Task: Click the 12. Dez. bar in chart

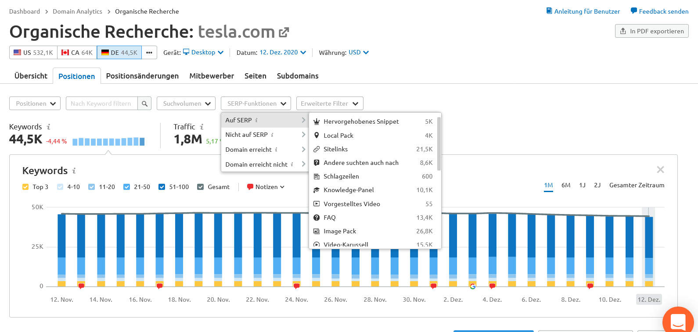Action: click(649, 251)
